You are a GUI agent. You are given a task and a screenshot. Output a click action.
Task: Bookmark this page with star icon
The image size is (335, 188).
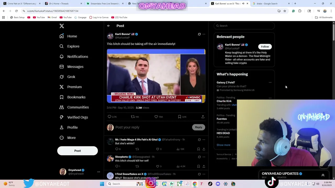285,11
